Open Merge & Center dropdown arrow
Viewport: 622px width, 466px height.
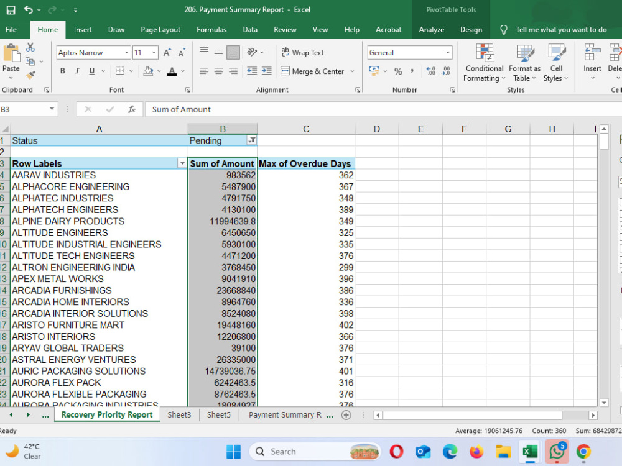pos(352,71)
